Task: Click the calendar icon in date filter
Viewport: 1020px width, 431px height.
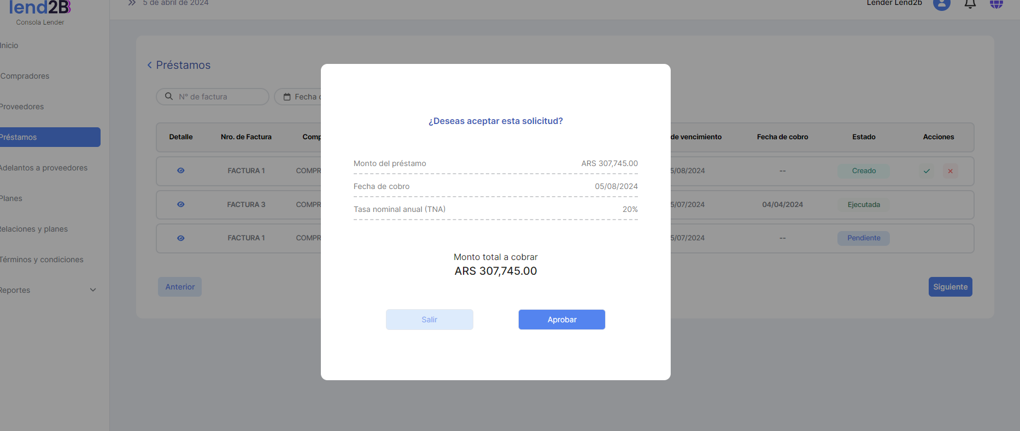Action: [287, 97]
